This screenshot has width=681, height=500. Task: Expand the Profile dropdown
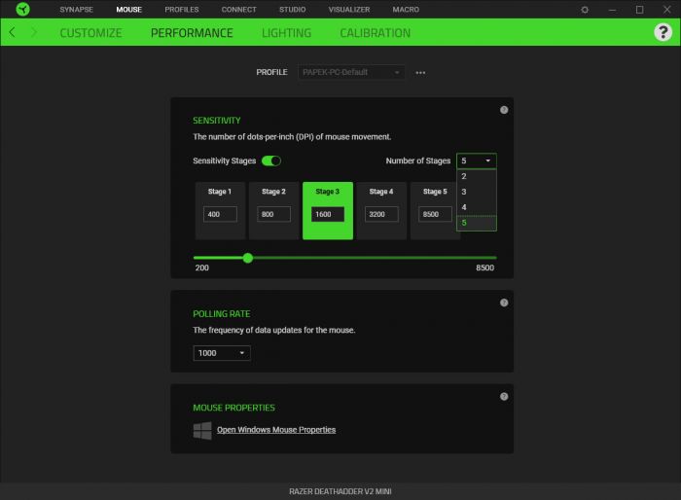click(351, 72)
